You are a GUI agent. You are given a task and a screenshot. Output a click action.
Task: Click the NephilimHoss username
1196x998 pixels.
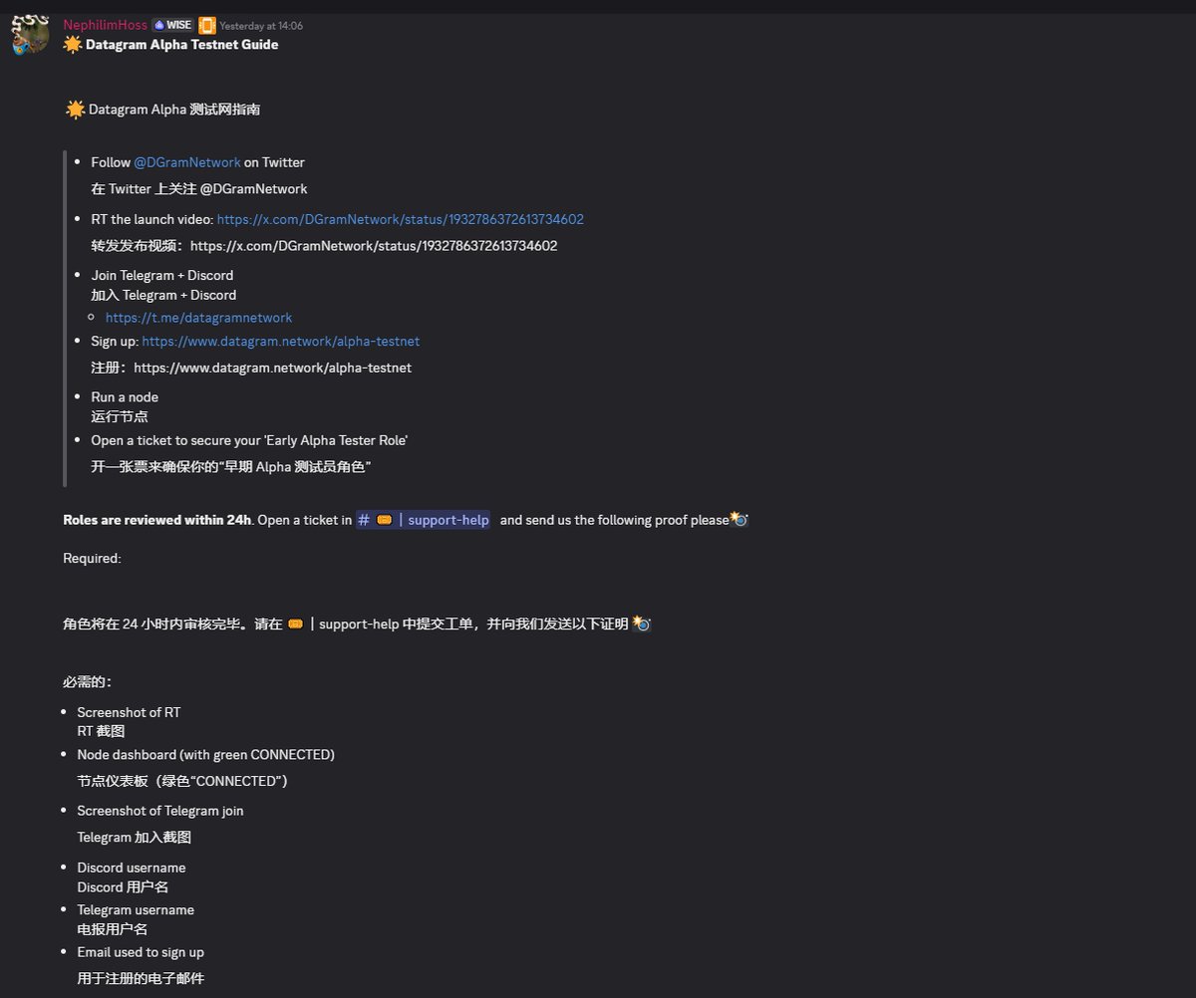(106, 25)
